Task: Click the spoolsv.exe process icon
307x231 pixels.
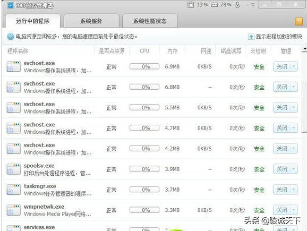Action: coord(13,169)
